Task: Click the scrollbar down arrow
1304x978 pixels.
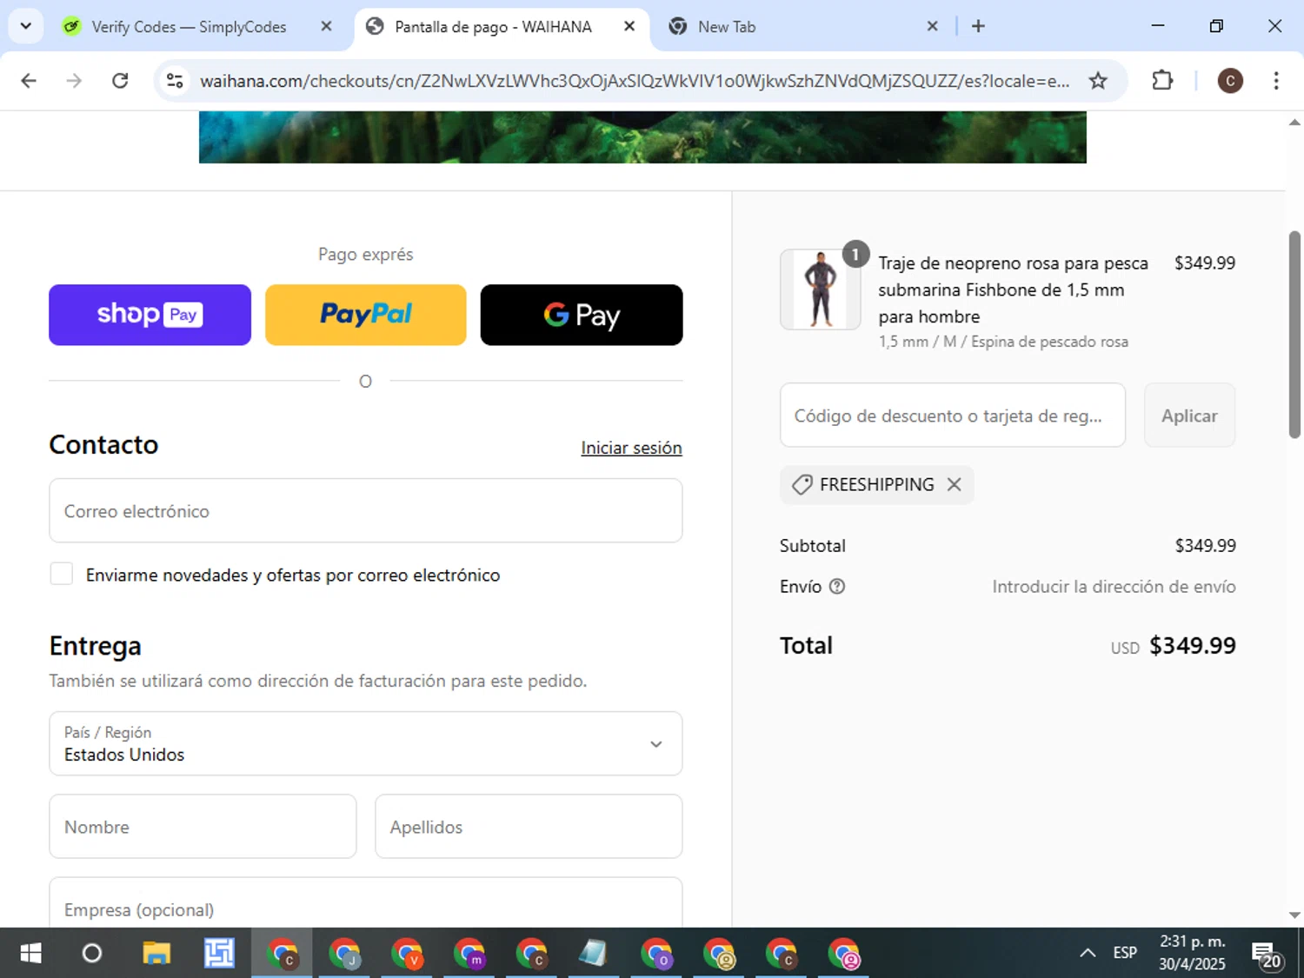Action: (x=1294, y=915)
